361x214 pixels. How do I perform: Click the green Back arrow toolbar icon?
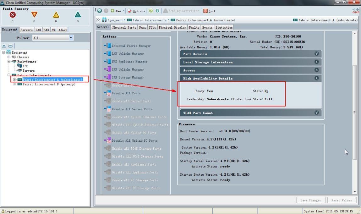100,11
